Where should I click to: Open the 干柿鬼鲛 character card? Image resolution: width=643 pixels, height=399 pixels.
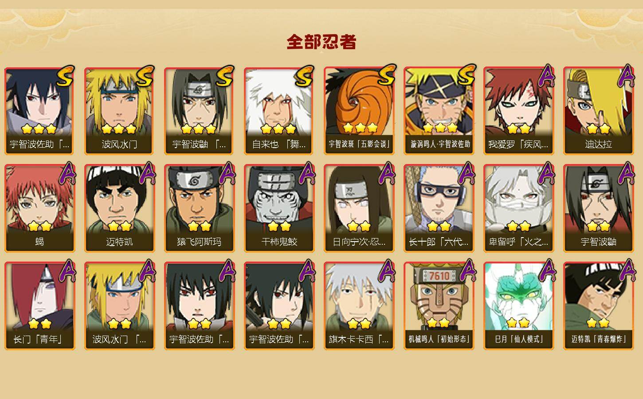[279, 208]
